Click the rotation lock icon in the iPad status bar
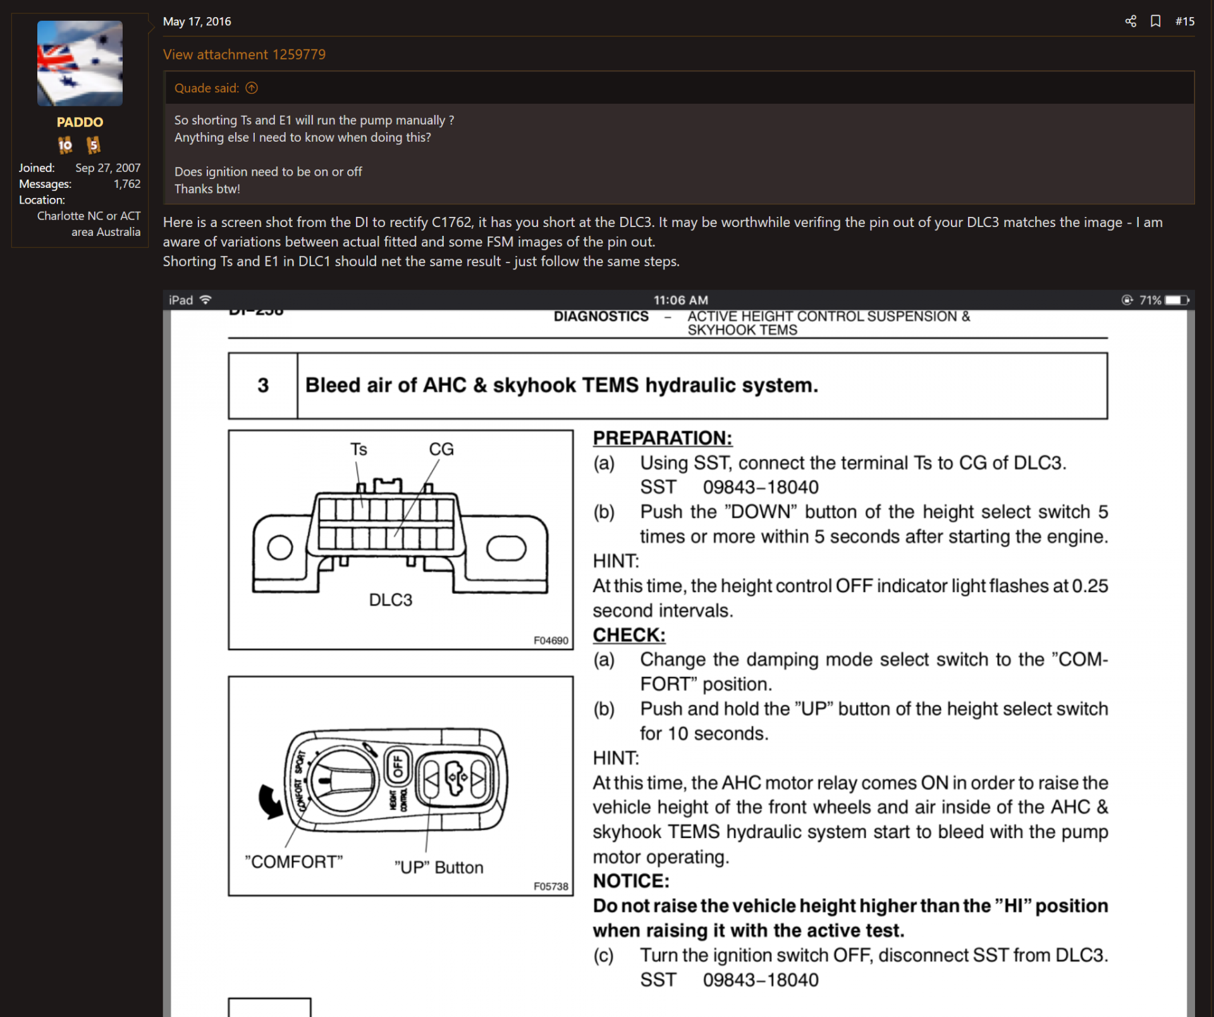Screen dimensions: 1214x1017 pyautogui.click(x=1127, y=300)
